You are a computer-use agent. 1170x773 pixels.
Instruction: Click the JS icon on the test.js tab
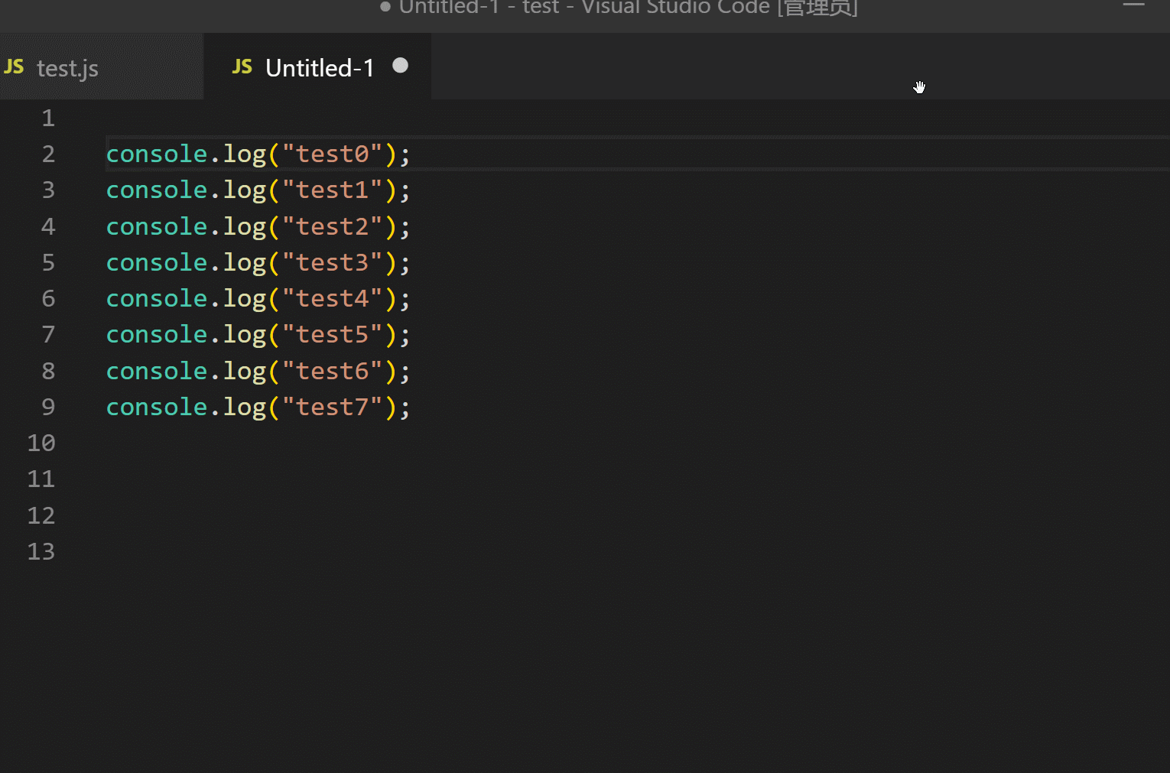14,67
